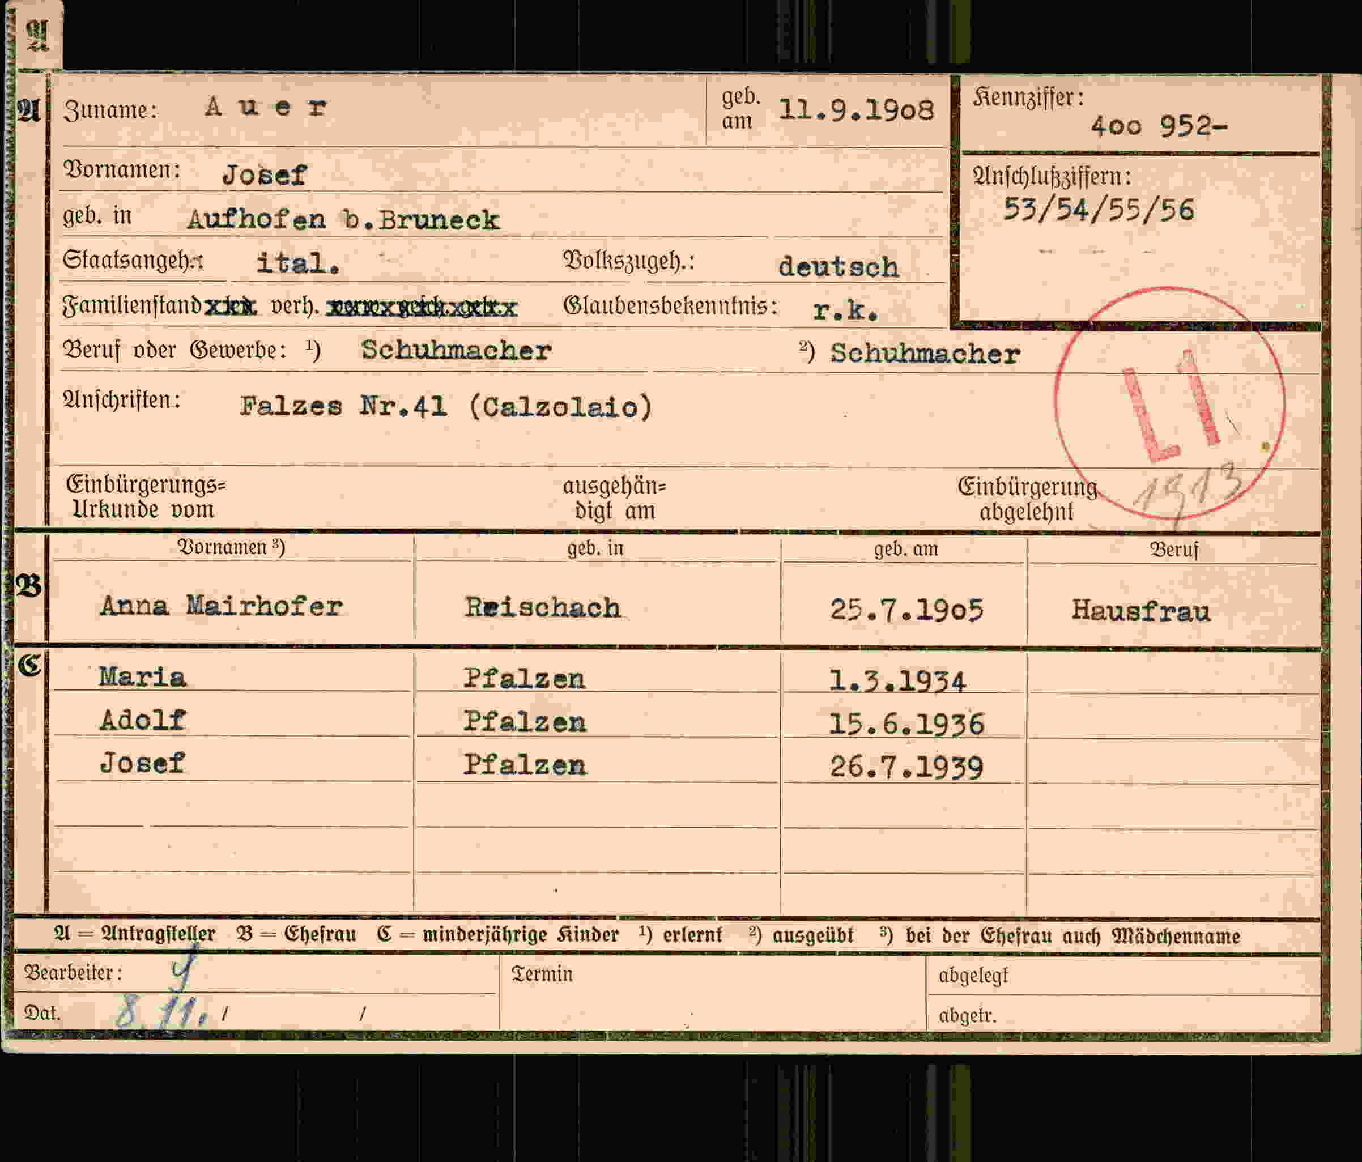Click the section letter 'C' marker
Viewport: 1362px width, 1162px height.
[x=29, y=665]
